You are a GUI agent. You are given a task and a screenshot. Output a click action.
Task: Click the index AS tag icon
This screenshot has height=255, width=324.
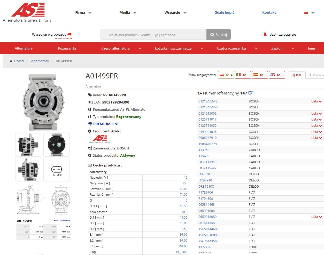pyautogui.click(x=90, y=95)
